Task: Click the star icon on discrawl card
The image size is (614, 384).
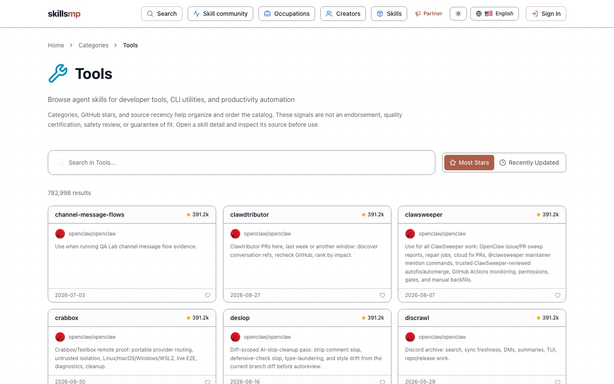Action: pyautogui.click(x=539, y=318)
